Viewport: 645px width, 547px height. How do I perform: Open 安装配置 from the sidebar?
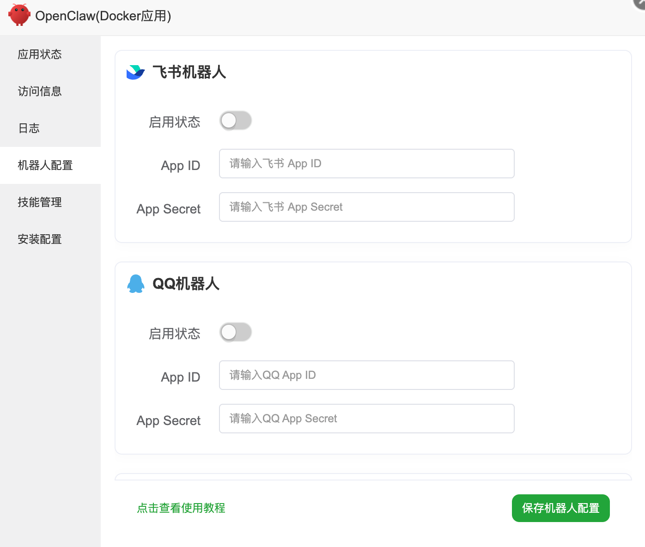click(x=40, y=239)
